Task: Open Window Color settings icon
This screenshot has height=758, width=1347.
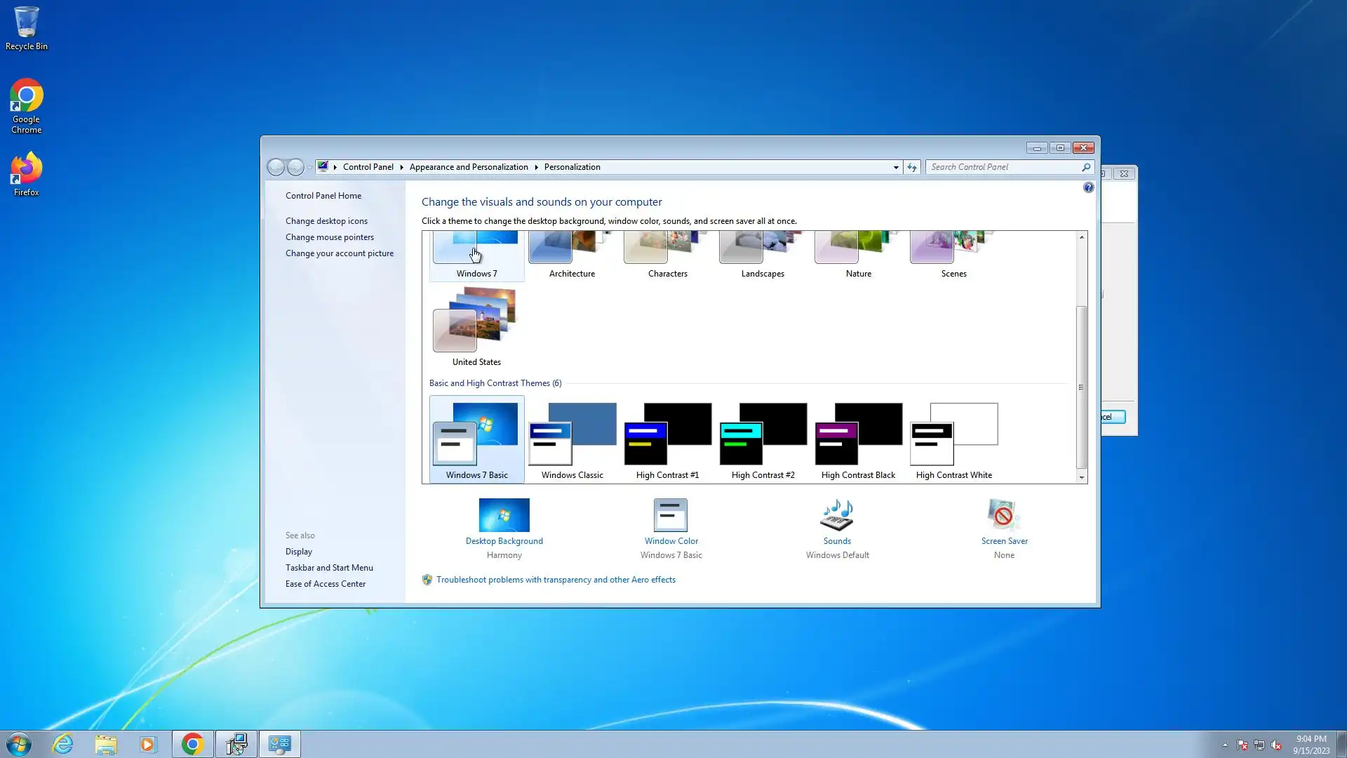Action: click(670, 516)
